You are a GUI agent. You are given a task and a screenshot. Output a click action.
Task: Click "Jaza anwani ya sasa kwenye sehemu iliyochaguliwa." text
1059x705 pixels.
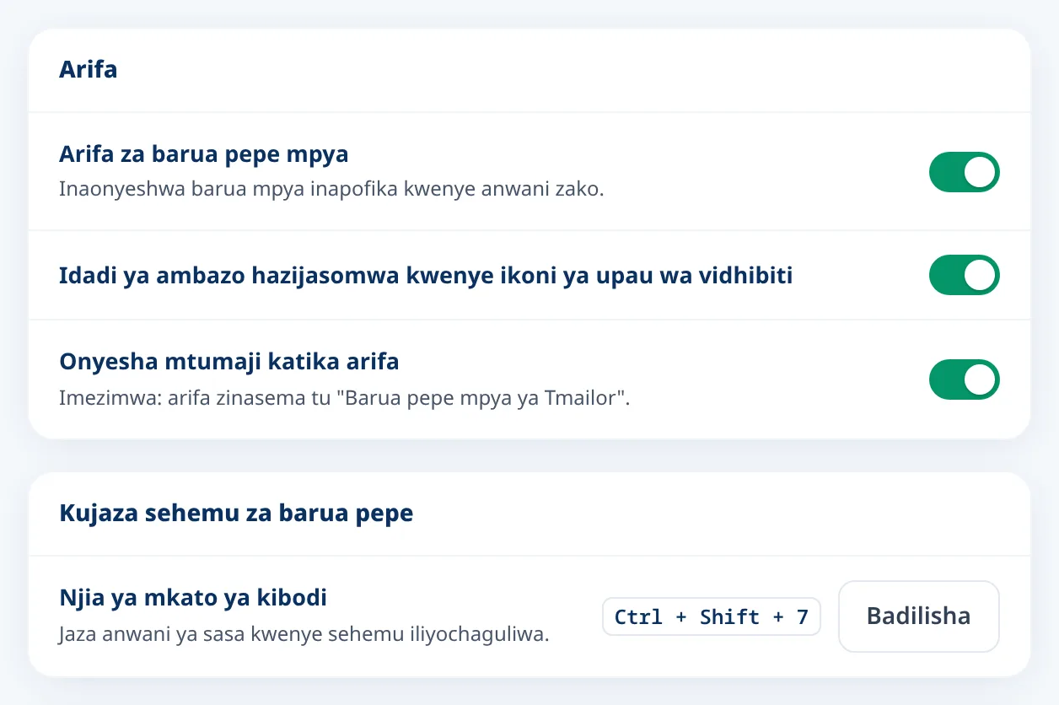[x=304, y=633]
